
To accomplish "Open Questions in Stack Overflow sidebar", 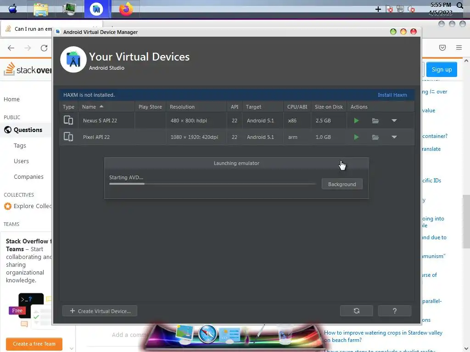I will point(28,130).
